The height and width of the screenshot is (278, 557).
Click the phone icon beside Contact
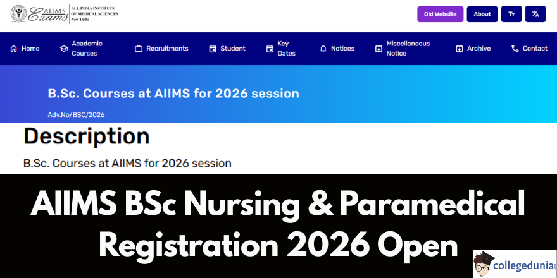[515, 49]
